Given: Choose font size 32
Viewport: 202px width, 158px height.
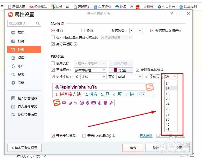Looking at the screenshot, I should point(171,114).
